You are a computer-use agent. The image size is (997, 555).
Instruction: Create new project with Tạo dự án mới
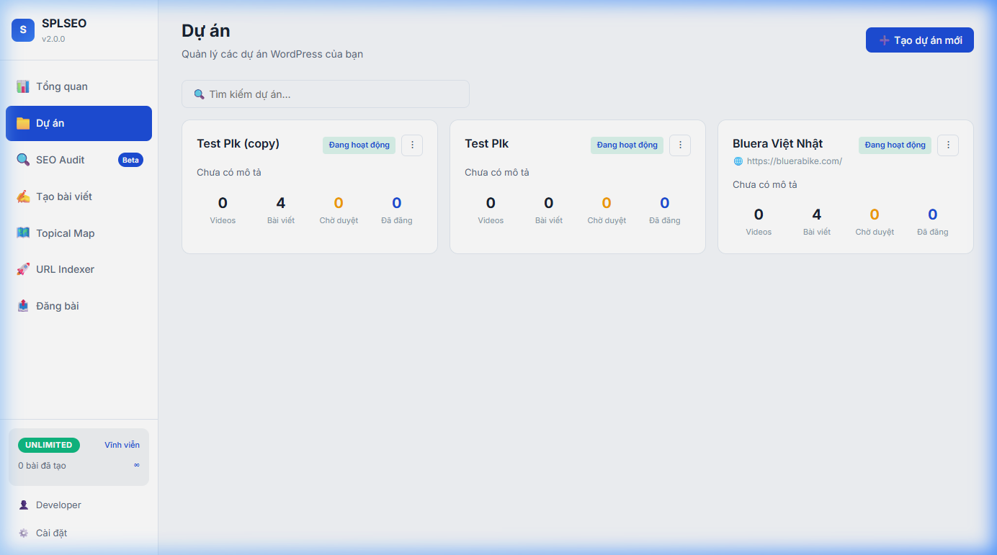(x=920, y=40)
